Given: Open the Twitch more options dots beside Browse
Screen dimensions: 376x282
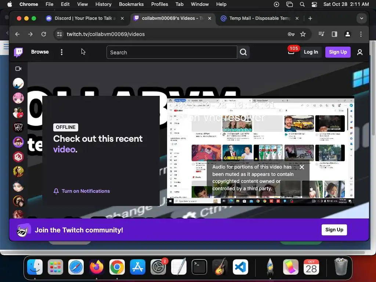Looking at the screenshot, I should [62, 52].
